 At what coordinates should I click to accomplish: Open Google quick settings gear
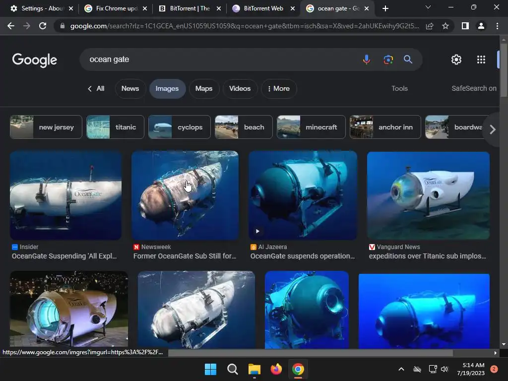pyautogui.click(x=456, y=60)
